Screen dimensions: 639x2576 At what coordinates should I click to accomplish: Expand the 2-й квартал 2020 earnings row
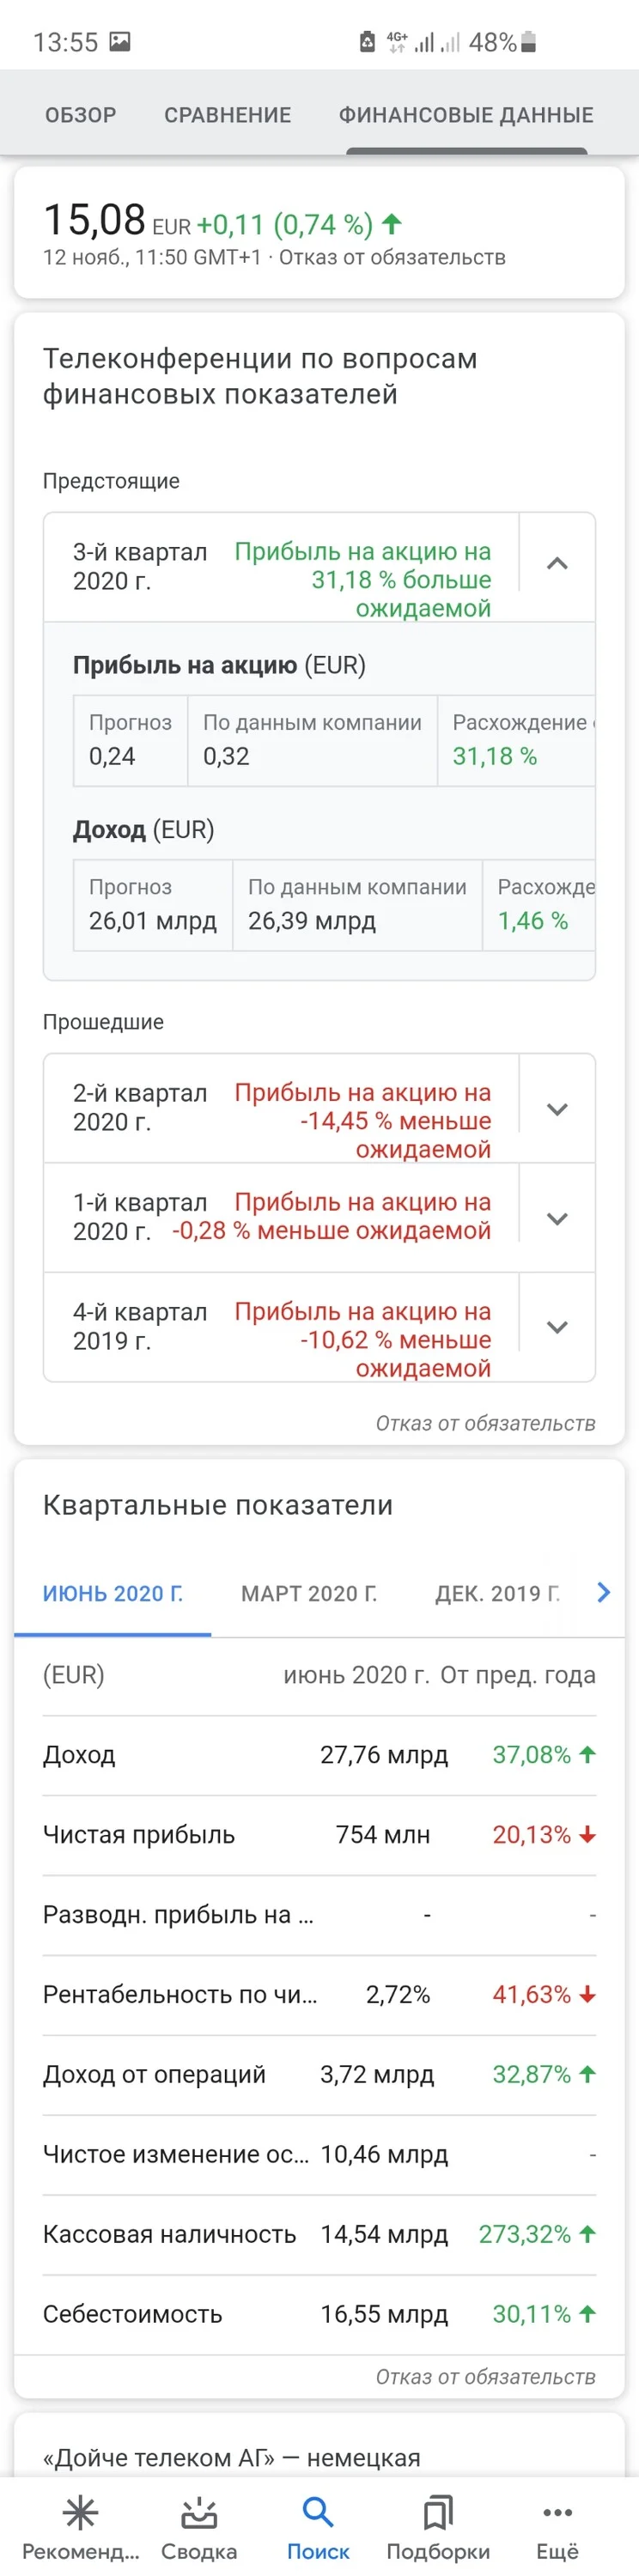click(557, 1109)
